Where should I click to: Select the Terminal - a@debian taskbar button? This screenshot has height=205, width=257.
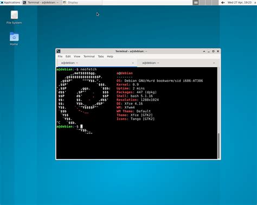[41, 3]
